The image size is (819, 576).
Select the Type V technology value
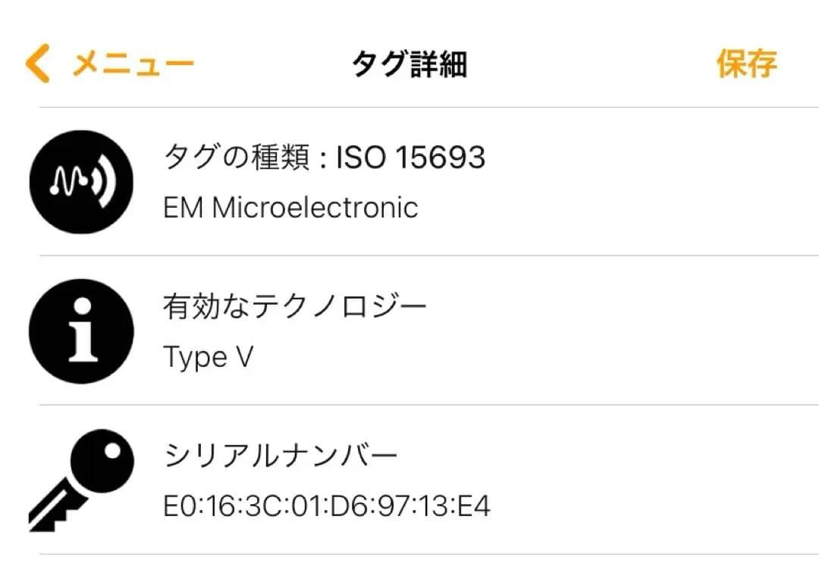click(x=209, y=357)
